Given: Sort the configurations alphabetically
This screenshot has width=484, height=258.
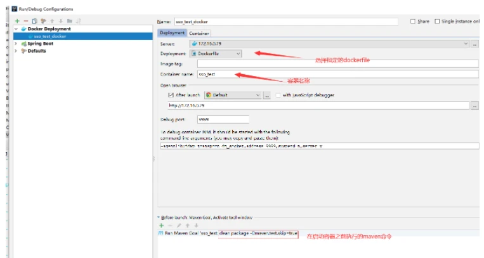Looking at the screenshot, I should pyautogui.click(x=79, y=21).
